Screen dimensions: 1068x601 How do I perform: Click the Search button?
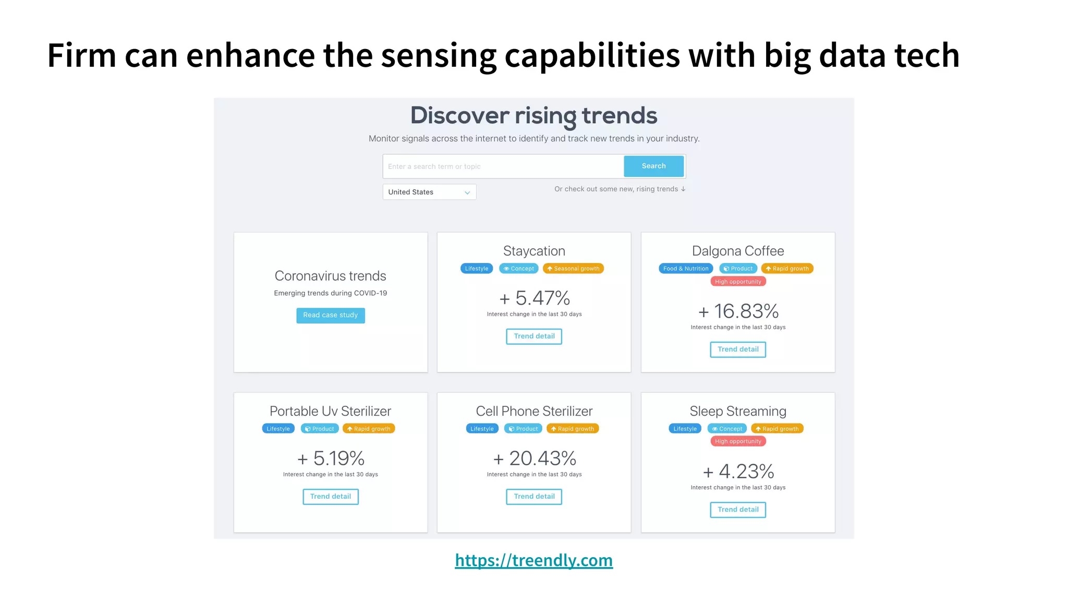(653, 166)
